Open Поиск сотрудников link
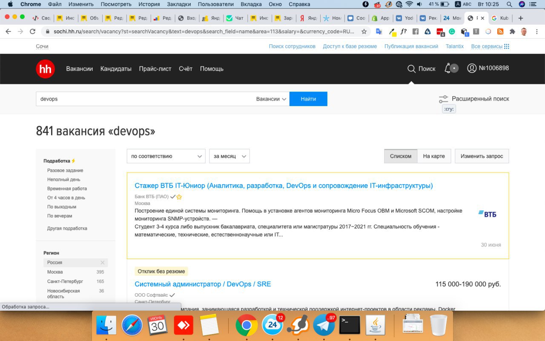The image size is (545, 341). (292, 46)
